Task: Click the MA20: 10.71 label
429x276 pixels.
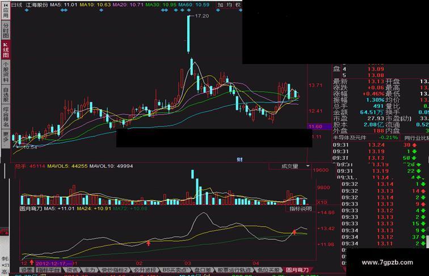Action: click(128, 5)
